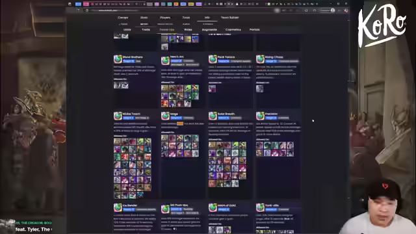This screenshot has height=234, width=416.
Task: Switch to the Traits tab
Action: coord(146,30)
